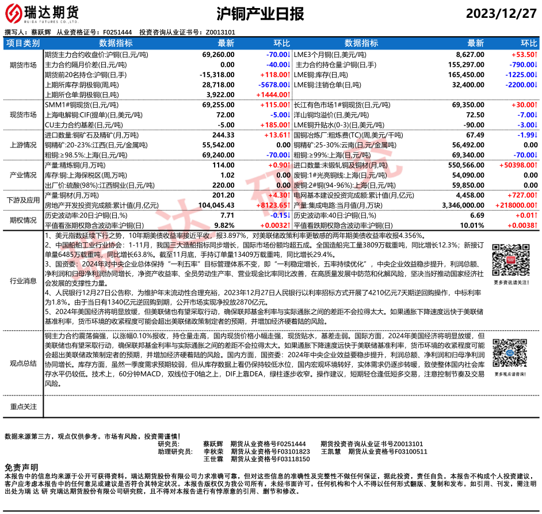The width and height of the screenshot is (542, 514).
Task: Click the Ruida Futures logo
Action: [43, 13]
